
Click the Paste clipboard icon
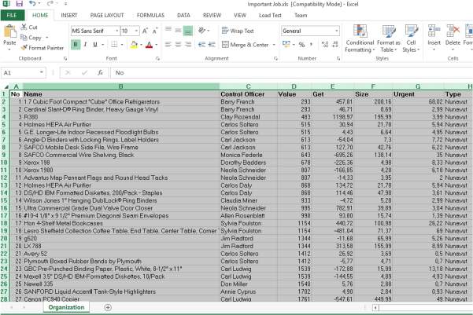pyautogui.click(x=9, y=32)
